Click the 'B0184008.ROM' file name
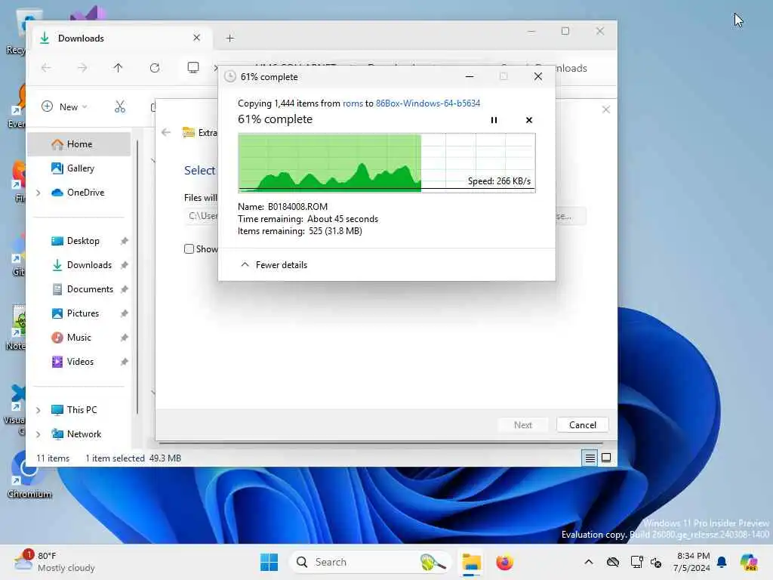Viewport: 773px width, 580px height. point(297,207)
